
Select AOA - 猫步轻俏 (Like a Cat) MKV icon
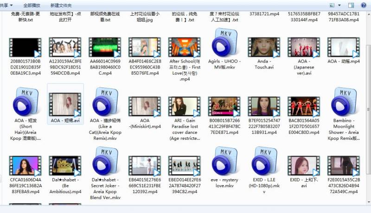[x=105, y=102]
